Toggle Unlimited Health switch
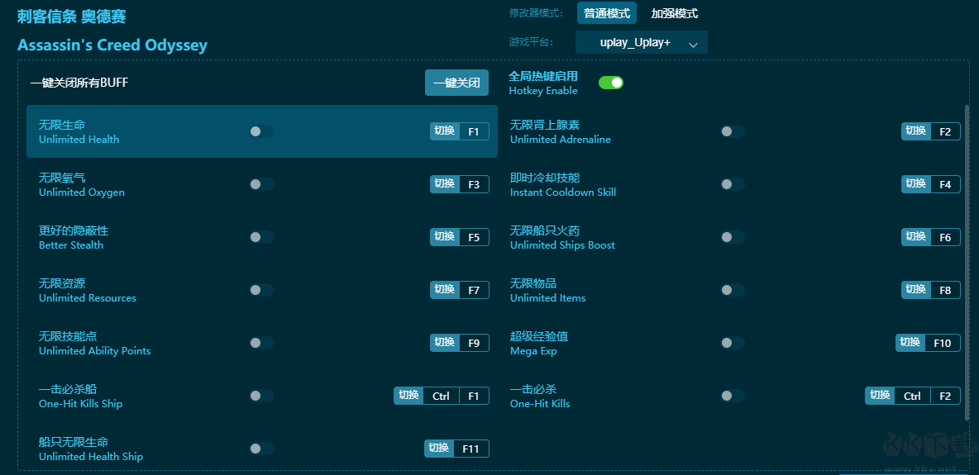The image size is (979, 475). click(261, 131)
